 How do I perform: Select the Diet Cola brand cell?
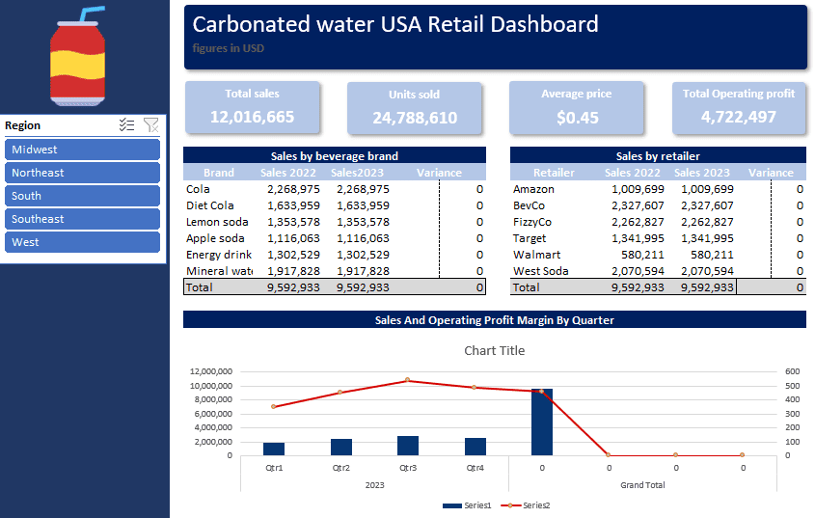pos(210,205)
